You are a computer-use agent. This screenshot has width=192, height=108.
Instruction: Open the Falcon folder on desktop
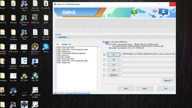click(2, 5)
